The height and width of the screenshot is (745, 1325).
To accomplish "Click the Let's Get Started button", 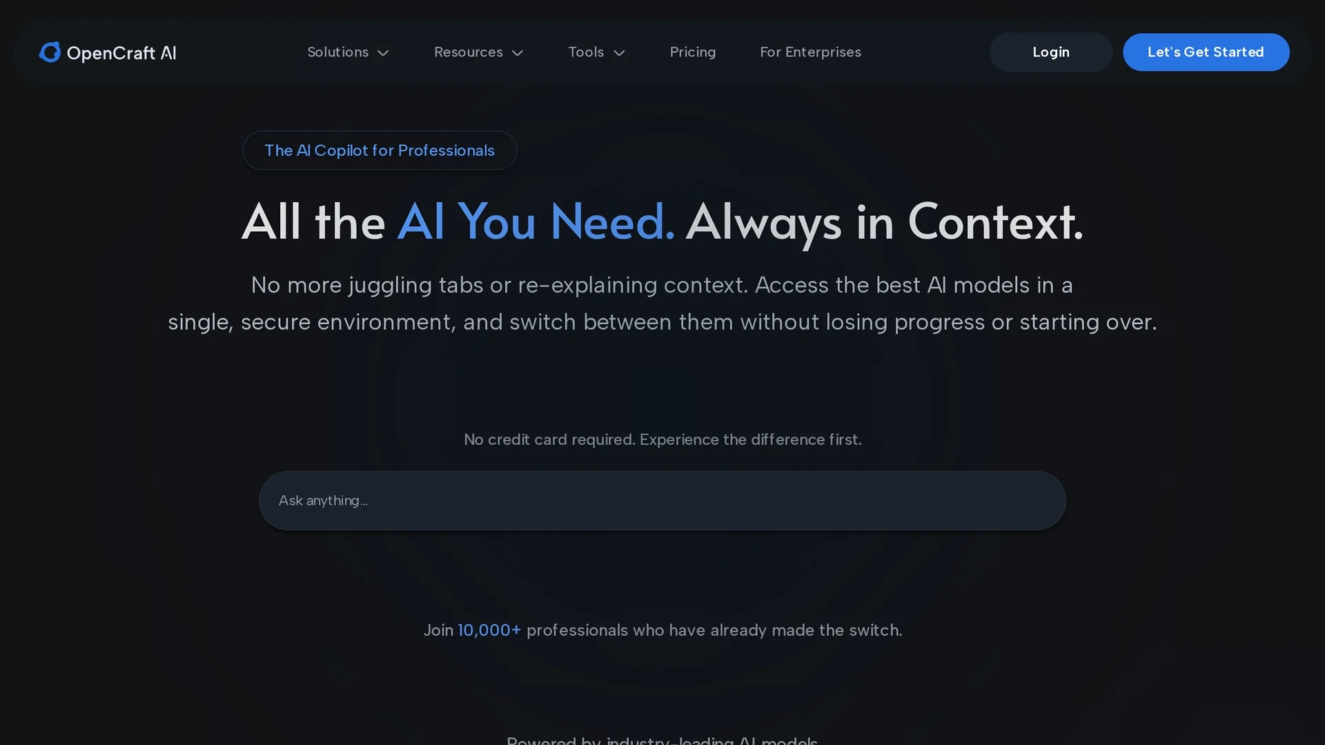I will pyautogui.click(x=1206, y=52).
